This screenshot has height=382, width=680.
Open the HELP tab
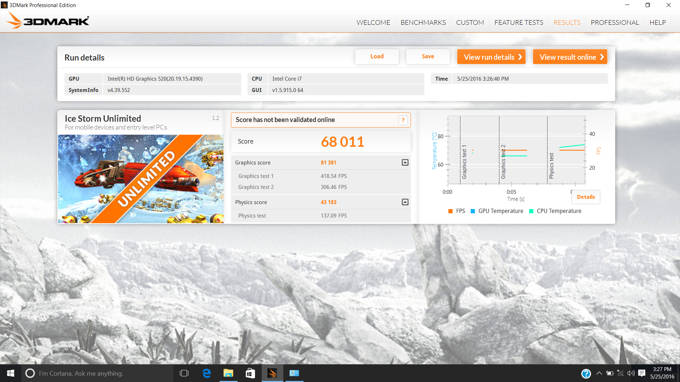(658, 22)
